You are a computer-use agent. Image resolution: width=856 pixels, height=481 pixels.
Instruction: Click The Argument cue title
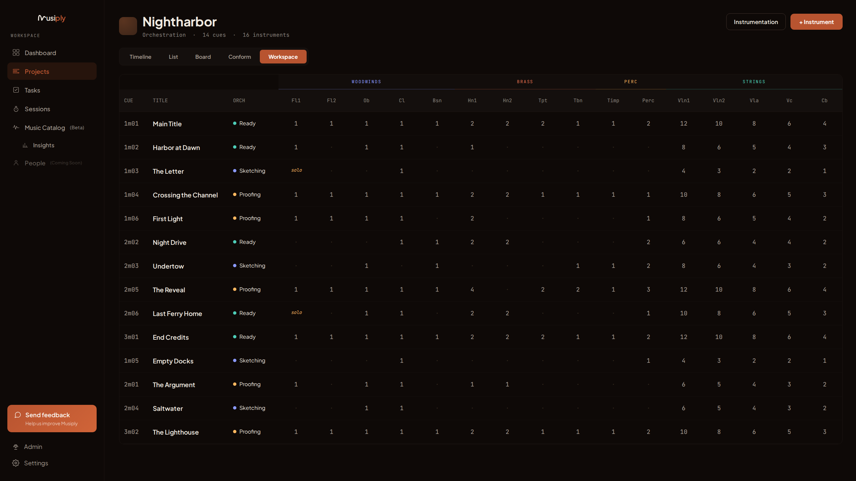pos(174,385)
